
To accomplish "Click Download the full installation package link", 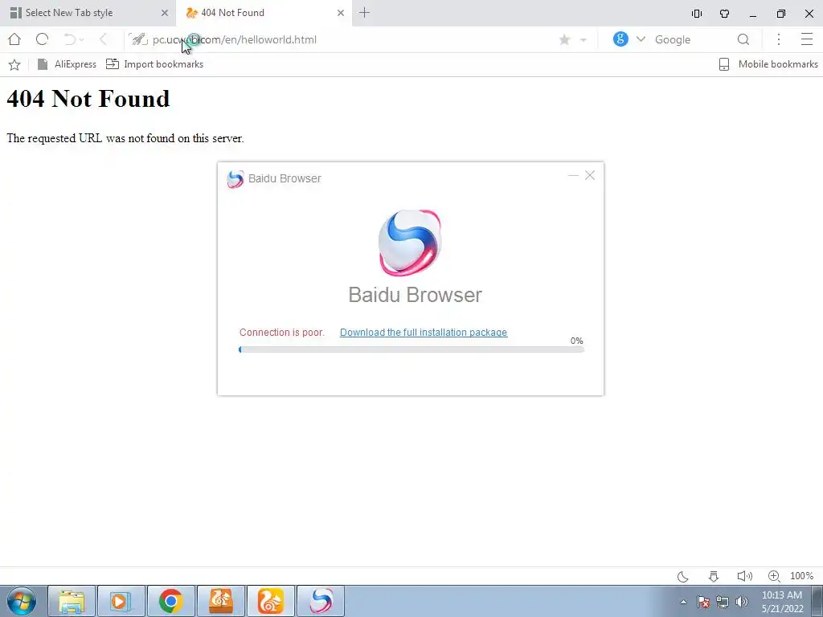I will [424, 332].
